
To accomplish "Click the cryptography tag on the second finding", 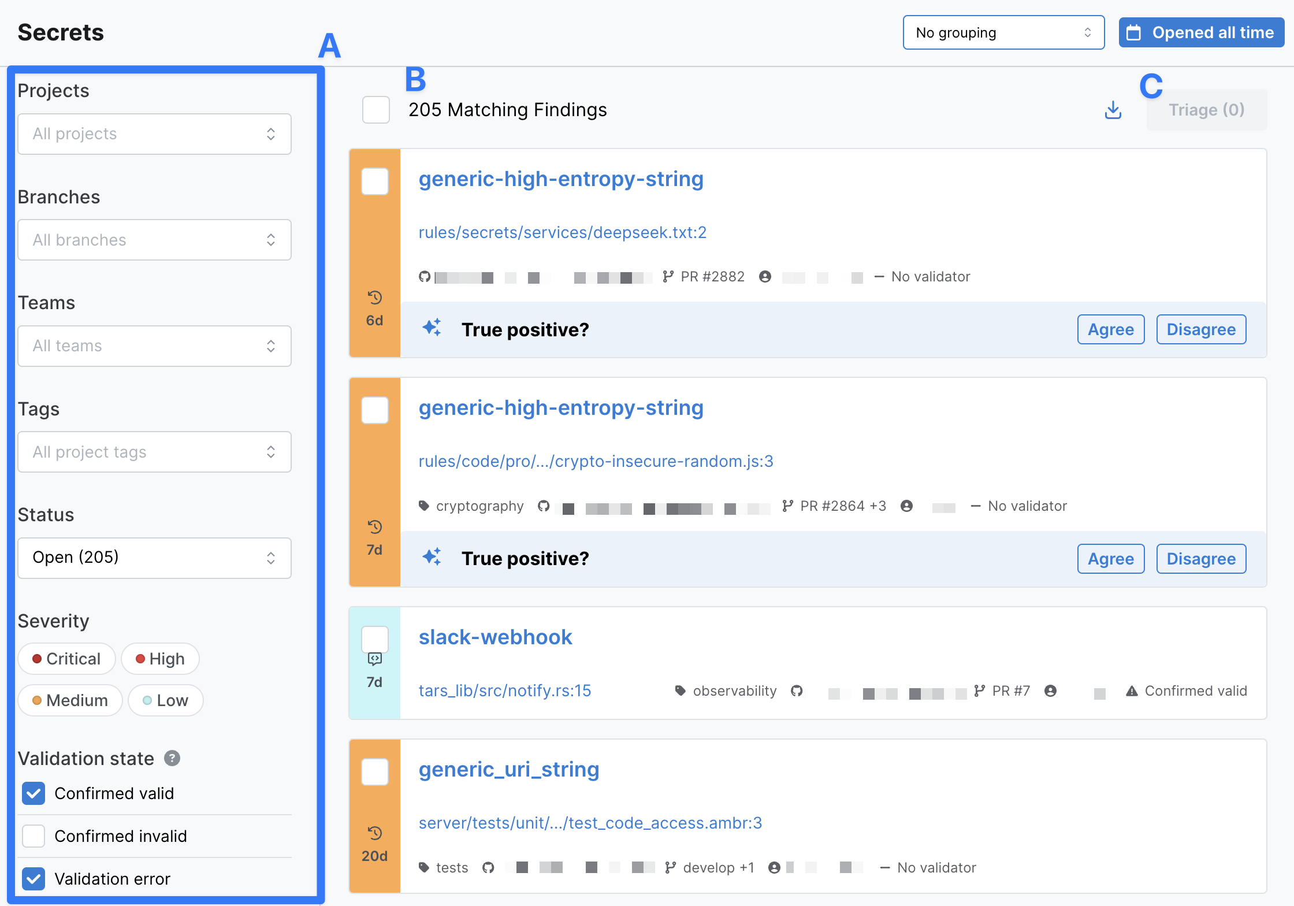I will pyautogui.click(x=479, y=506).
